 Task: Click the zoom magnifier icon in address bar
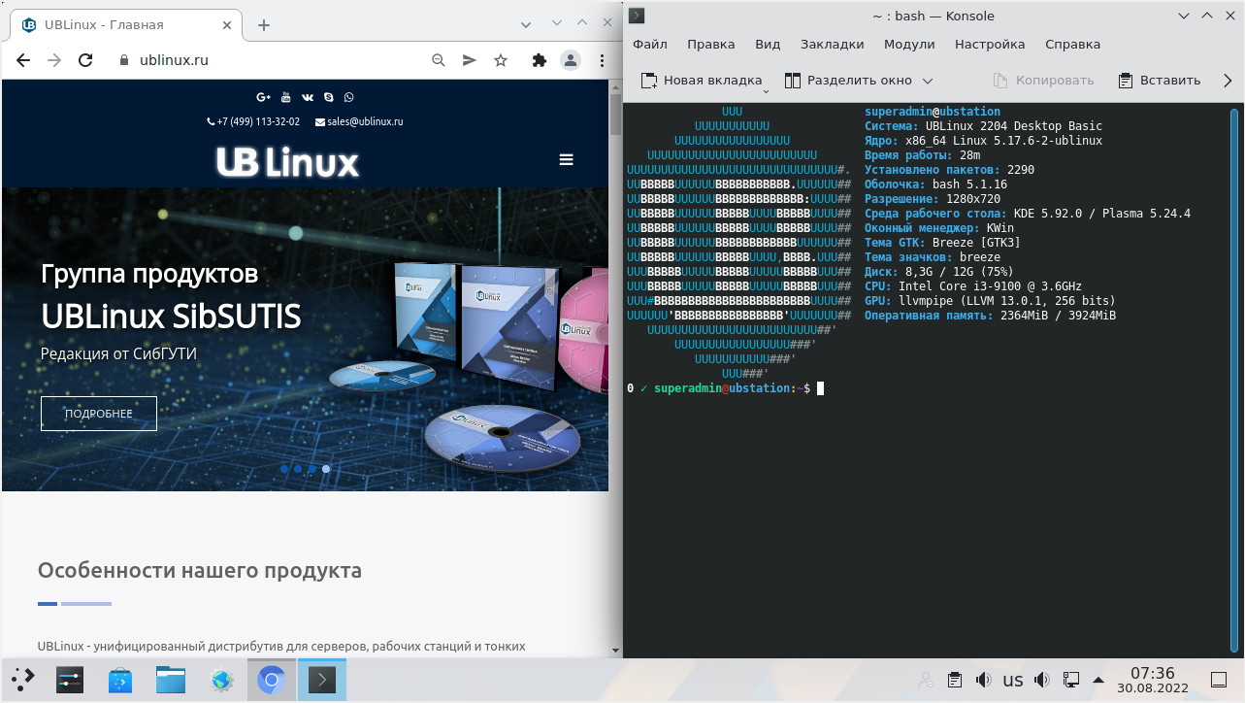[439, 60]
